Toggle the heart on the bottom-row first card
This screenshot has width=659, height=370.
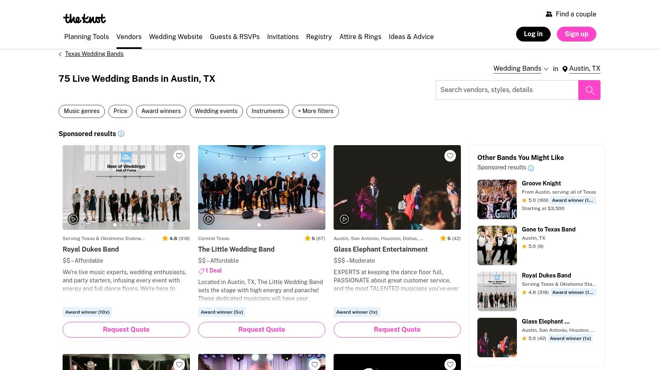tap(179, 365)
